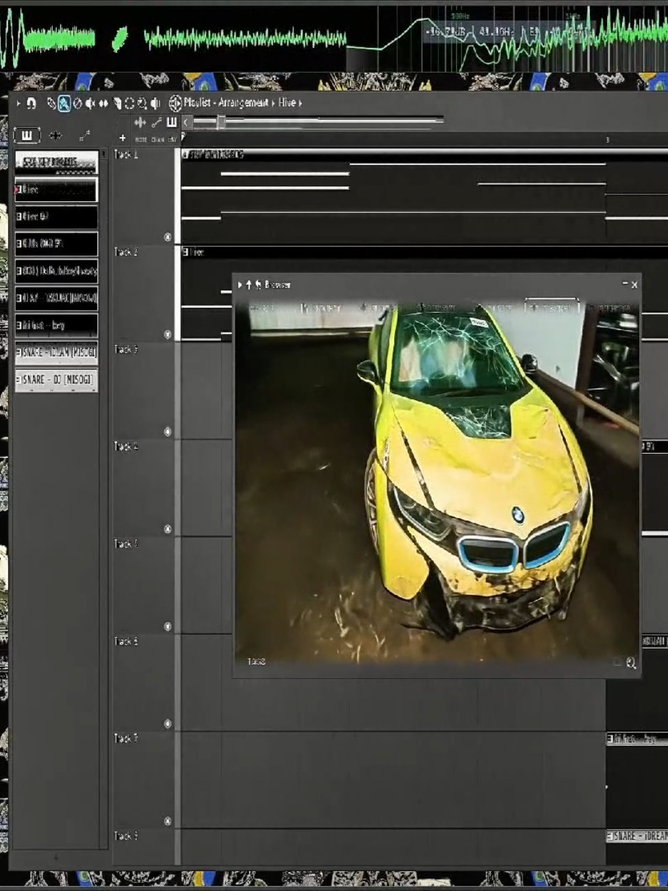Show automation clips using the third picker tab
The height and width of the screenshot is (891, 668).
pyautogui.click(x=84, y=135)
